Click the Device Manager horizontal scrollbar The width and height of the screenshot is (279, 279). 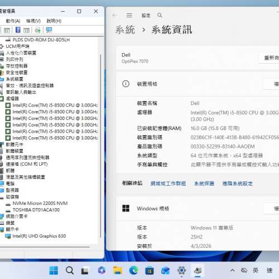(45, 247)
